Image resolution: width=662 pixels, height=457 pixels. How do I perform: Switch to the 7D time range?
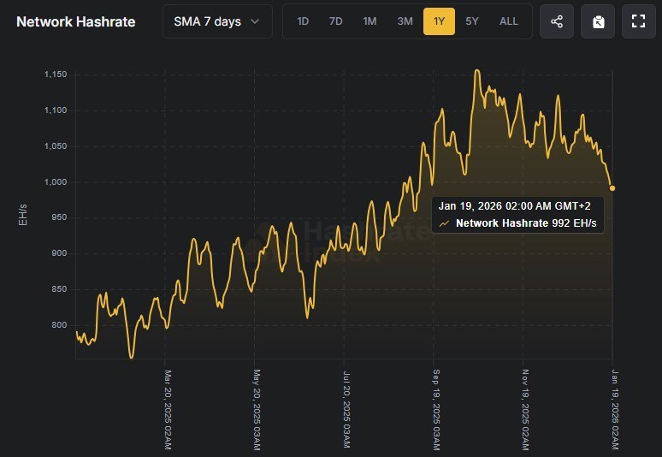click(x=336, y=21)
